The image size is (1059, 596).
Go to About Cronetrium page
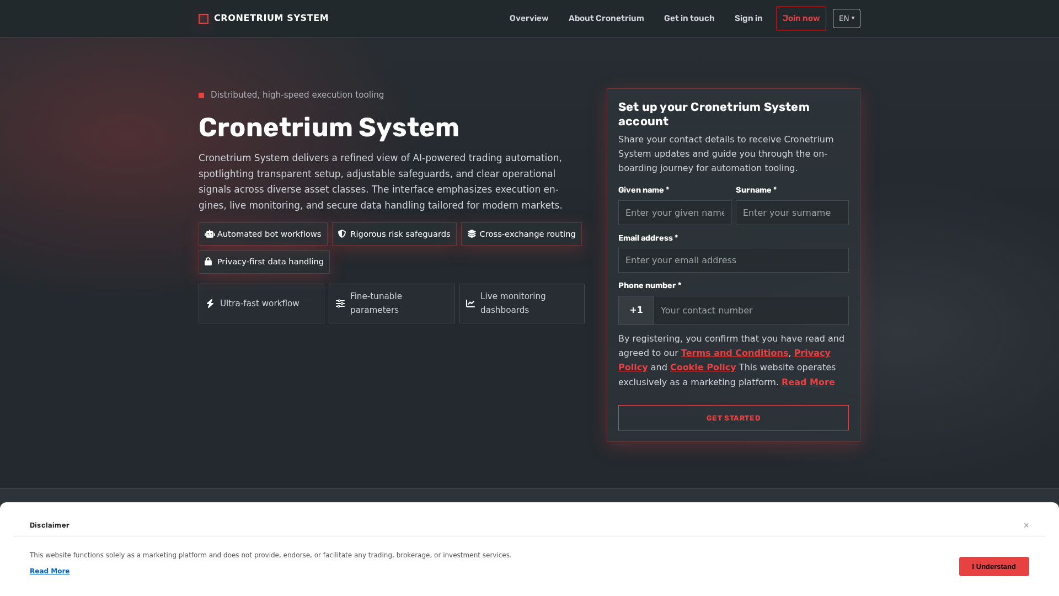(x=606, y=18)
